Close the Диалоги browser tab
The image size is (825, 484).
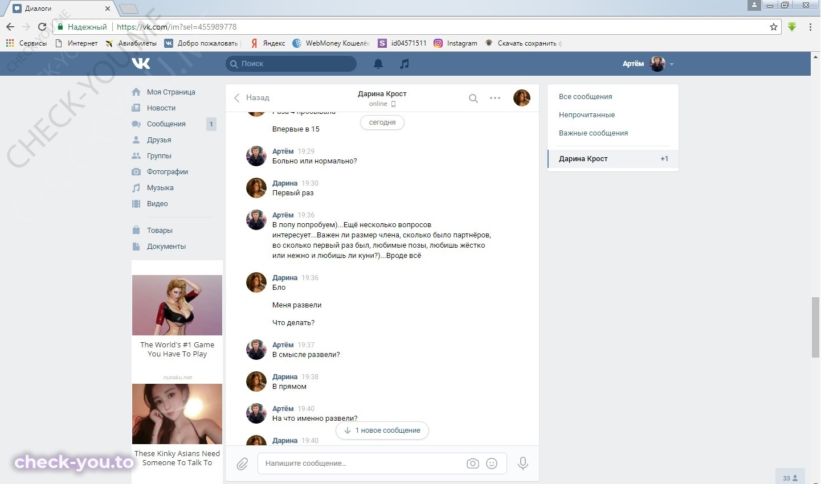point(108,9)
